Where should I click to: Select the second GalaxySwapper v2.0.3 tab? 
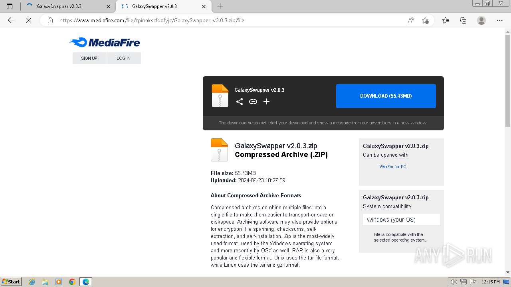point(163,6)
